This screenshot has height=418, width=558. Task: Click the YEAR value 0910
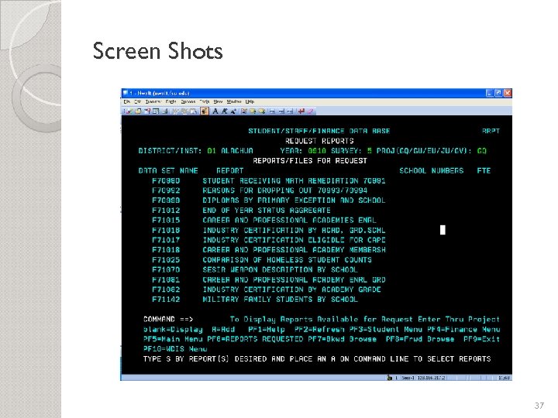point(317,151)
